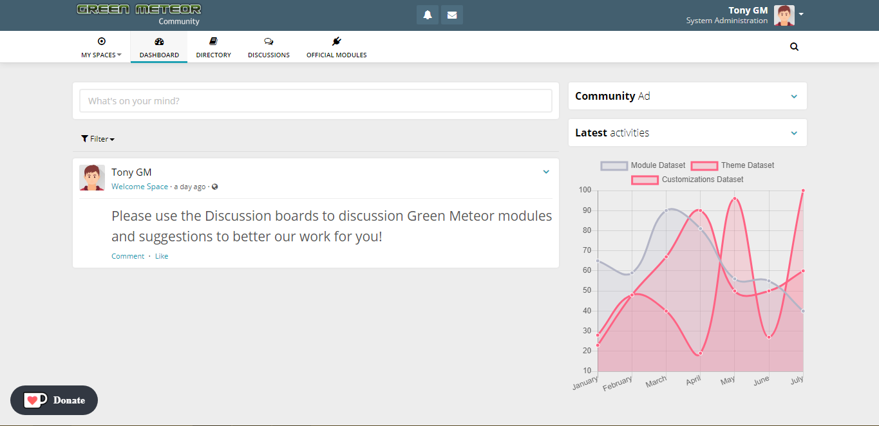Click the Filter funnel icon

click(x=84, y=139)
